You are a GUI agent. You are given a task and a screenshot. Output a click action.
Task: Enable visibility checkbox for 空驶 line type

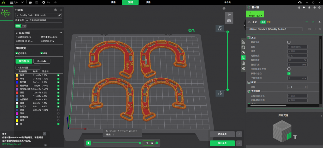(58, 110)
